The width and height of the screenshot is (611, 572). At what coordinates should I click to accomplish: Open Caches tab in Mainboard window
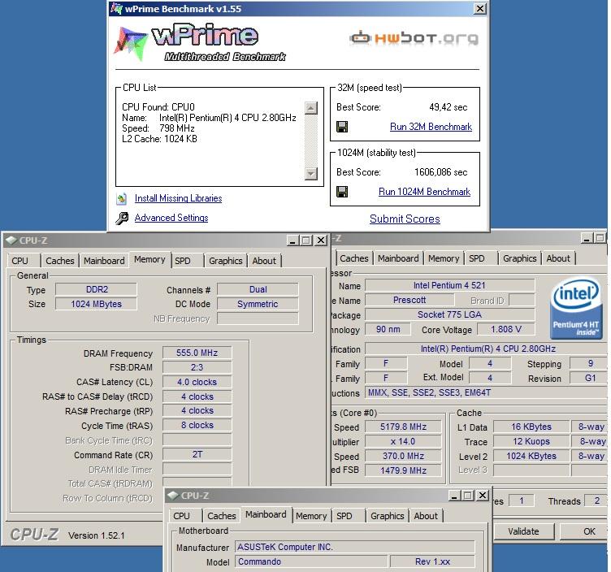221,516
